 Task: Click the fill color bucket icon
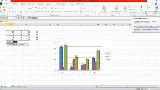coord(26,12)
